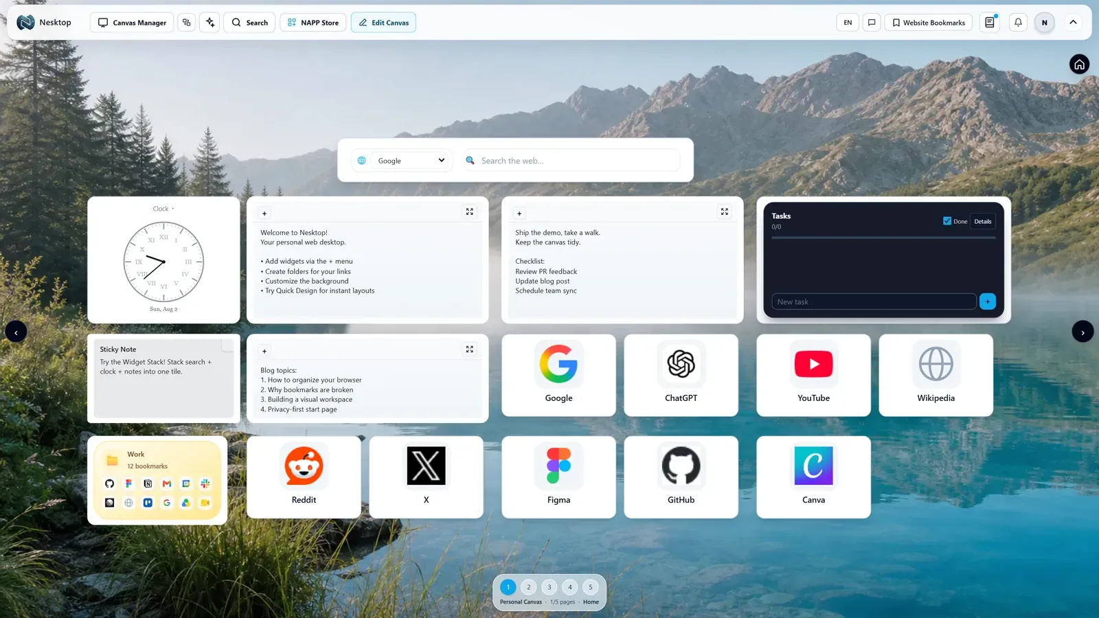
Task: Click Trello icon in Work folder
Action: point(148,503)
